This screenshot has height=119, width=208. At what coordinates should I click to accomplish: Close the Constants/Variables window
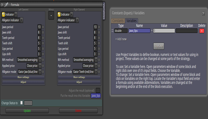[203, 13]
